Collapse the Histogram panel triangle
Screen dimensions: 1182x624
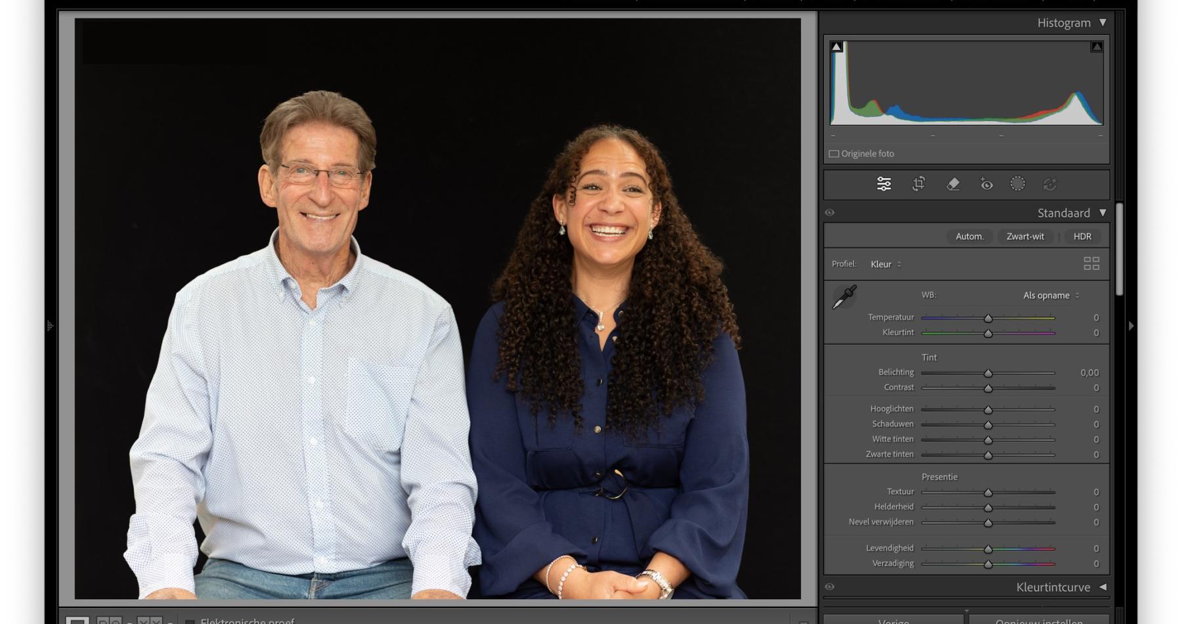point(1103,22)
